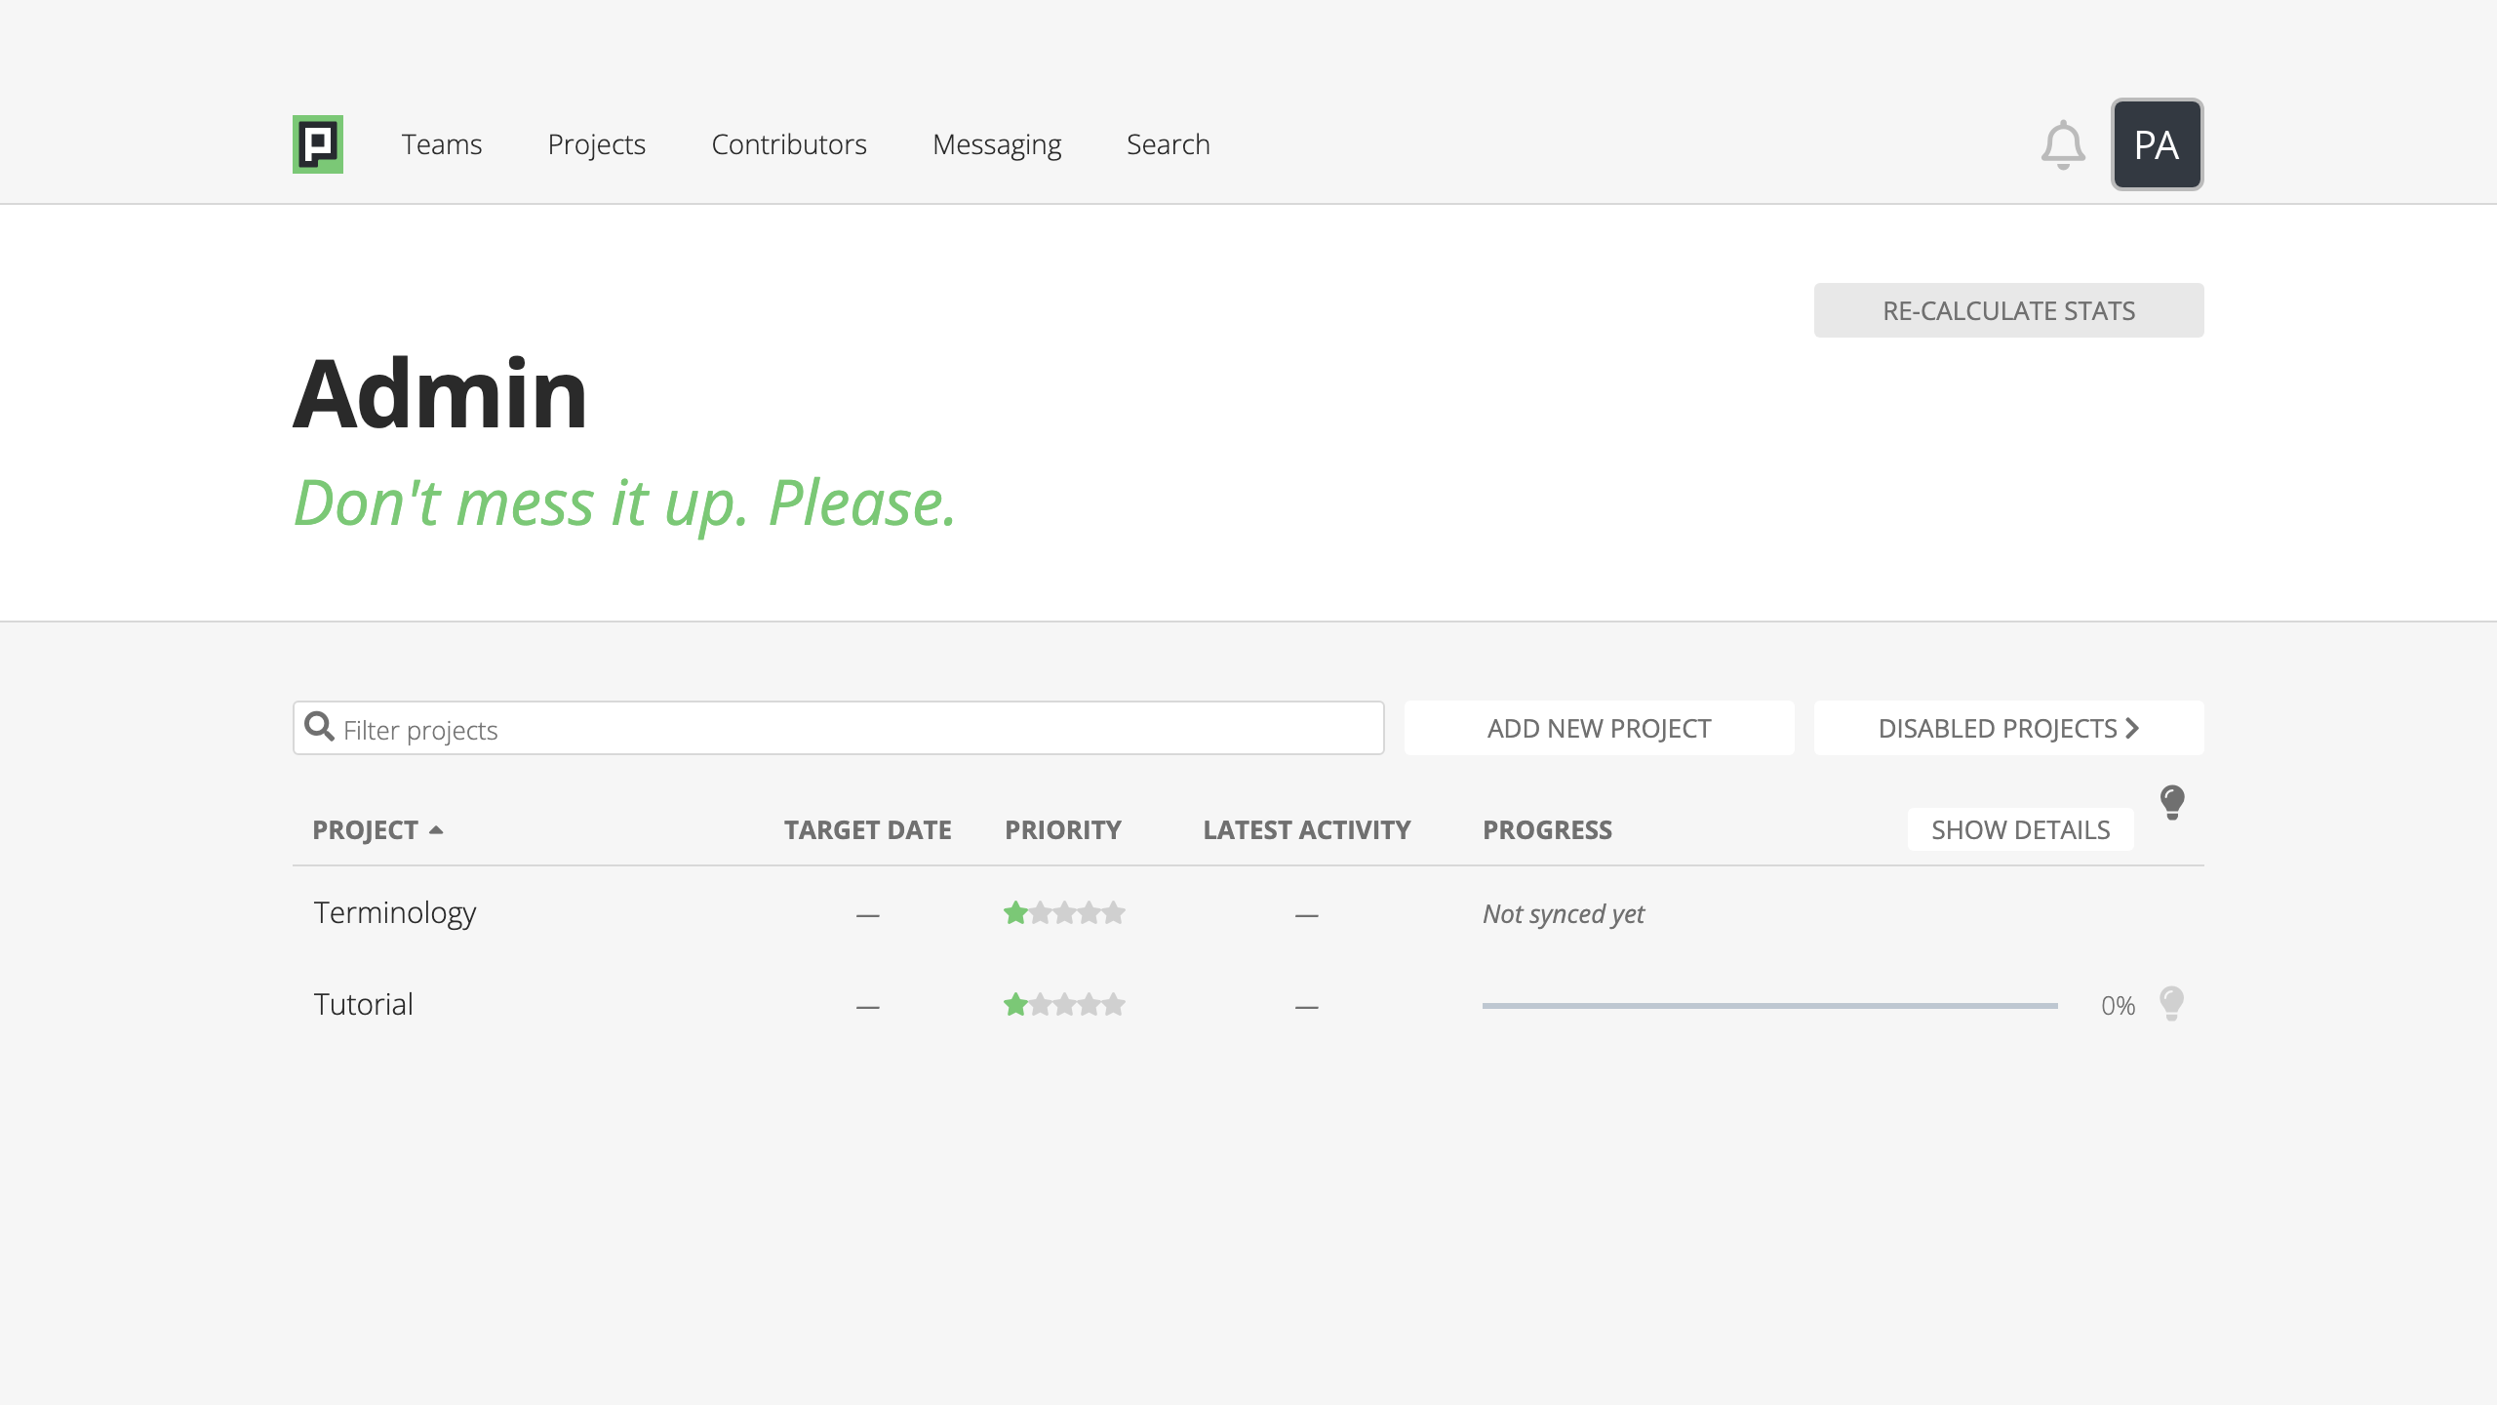Toggle Show Details in table header
2497x1405 pixels.
pos(2021,830)
